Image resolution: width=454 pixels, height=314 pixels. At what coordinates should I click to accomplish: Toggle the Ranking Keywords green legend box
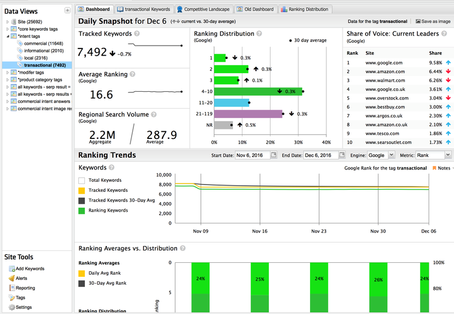pos(82,211)
